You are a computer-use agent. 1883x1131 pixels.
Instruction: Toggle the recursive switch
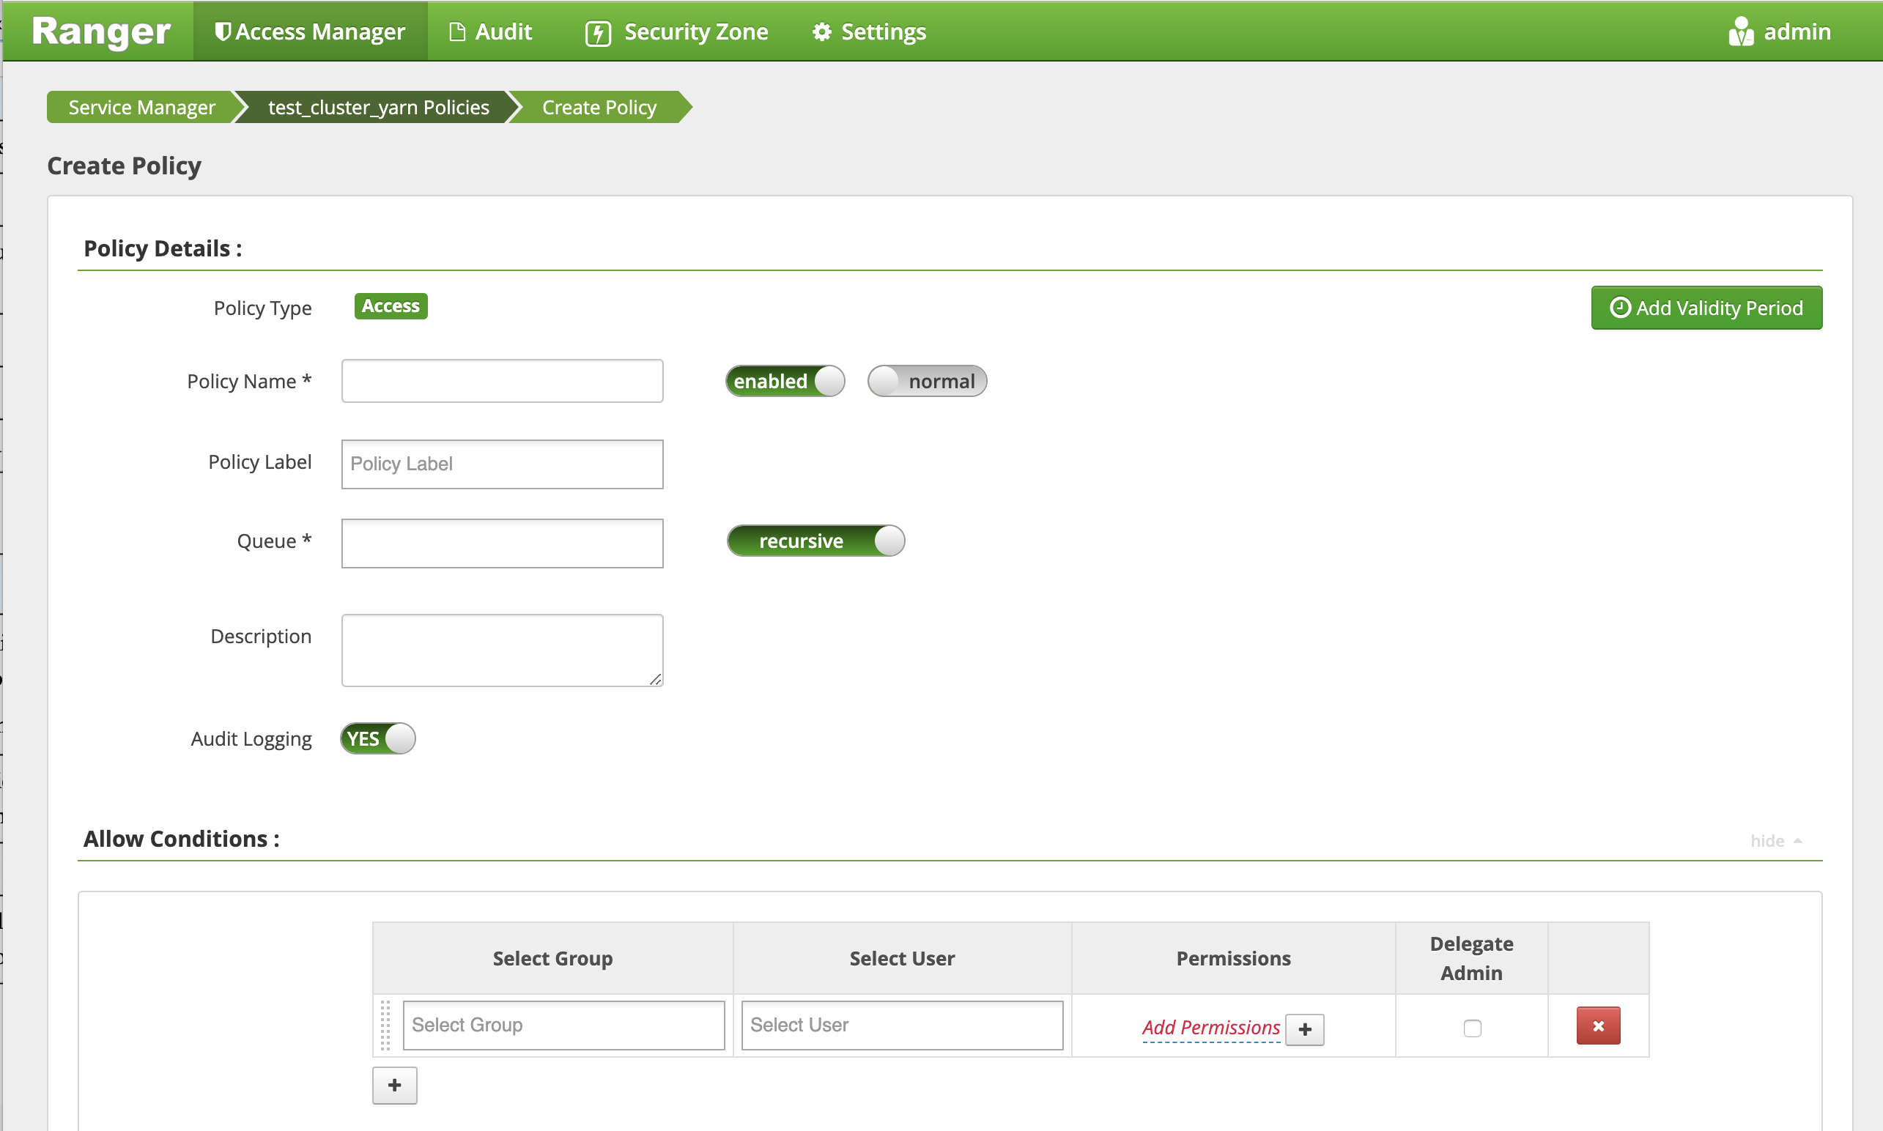(x=815, y=541)
